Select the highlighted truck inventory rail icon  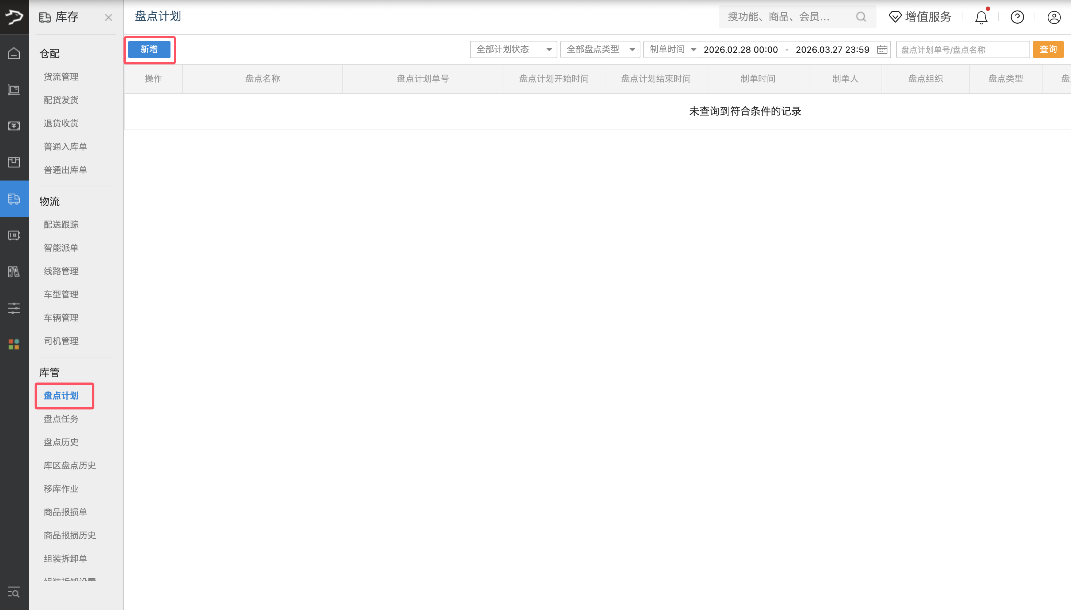pyautogui.click(x=14, y=199)
